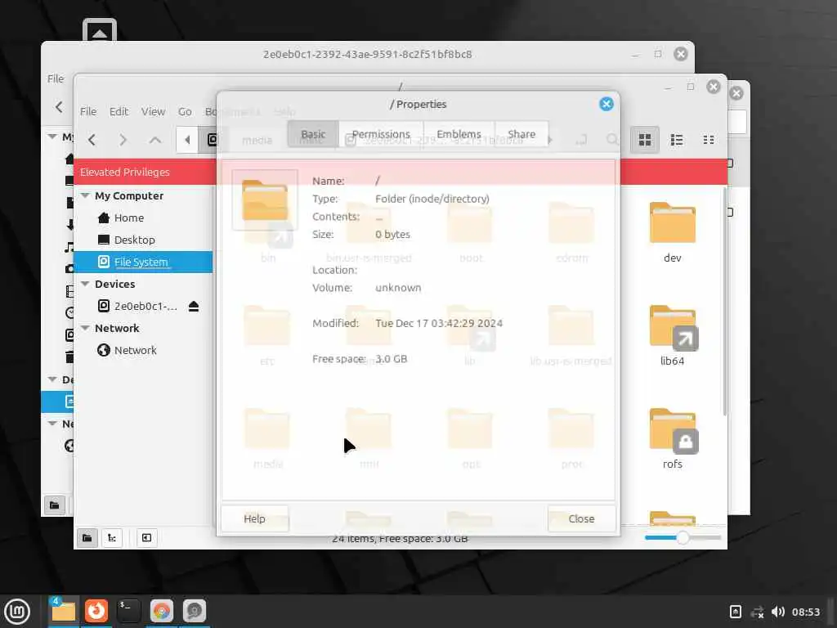Collapse the My Computer section
This screenshot has width=837, height=628.
coord(85,195)
